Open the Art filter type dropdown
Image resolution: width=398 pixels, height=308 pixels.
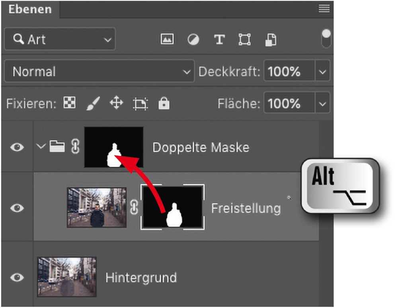pyautogui.click(x=60, y=39)
